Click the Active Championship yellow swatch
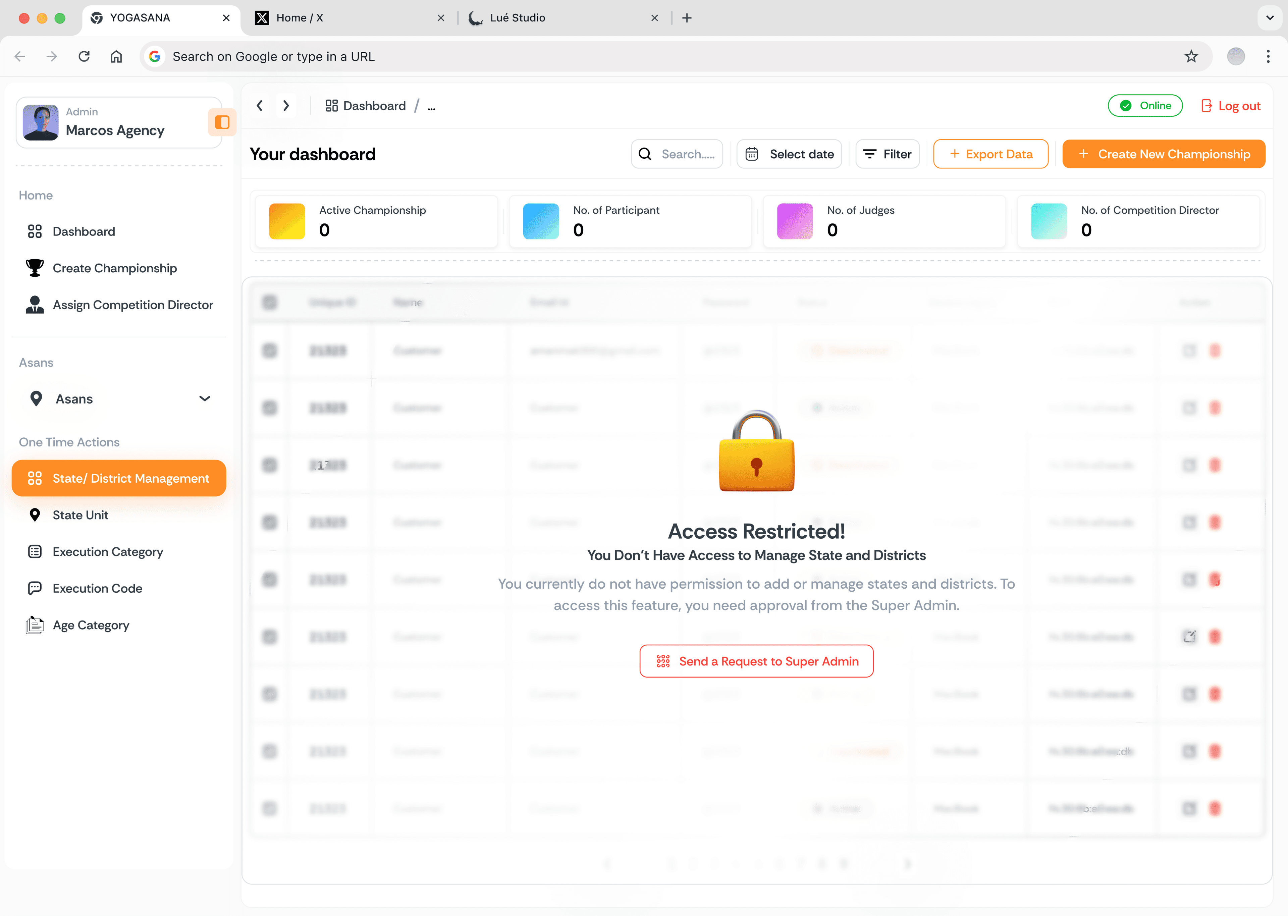The width and height of the screenshot is (1288, 916). 286,221
